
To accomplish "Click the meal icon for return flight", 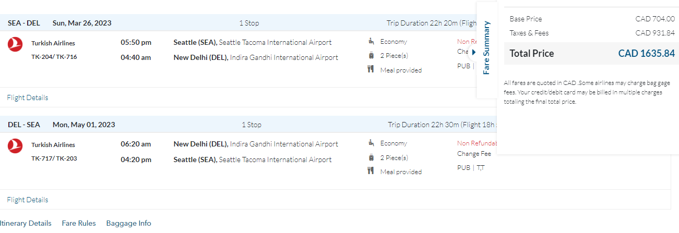I will (371, 171).
